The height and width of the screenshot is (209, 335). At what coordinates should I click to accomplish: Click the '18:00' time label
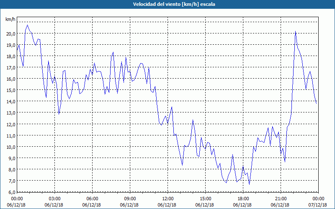(243, 199)
